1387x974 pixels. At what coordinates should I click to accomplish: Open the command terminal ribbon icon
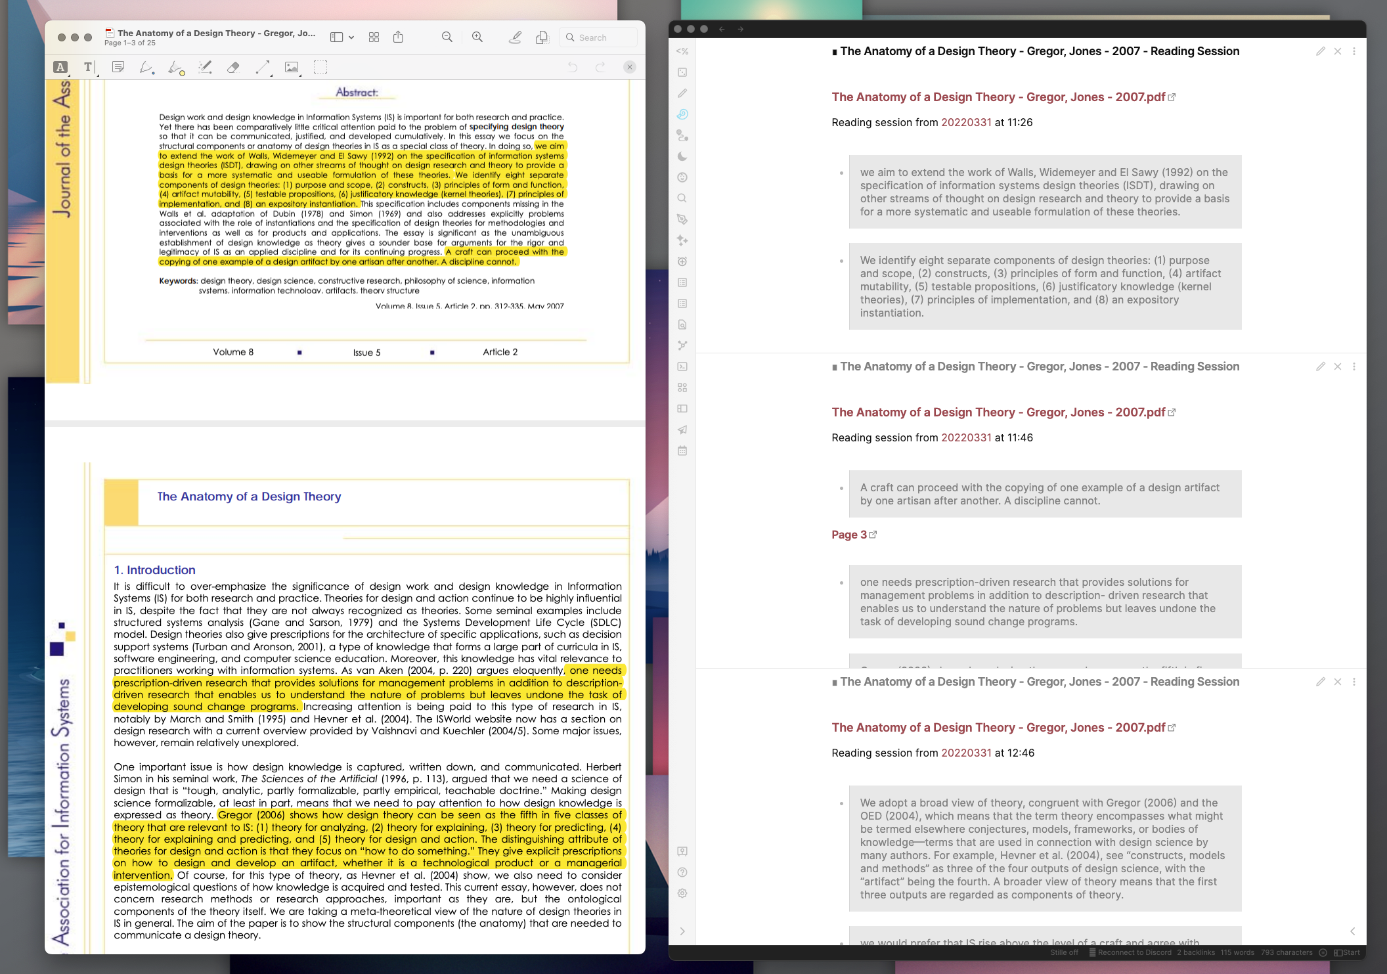(682, 366)
